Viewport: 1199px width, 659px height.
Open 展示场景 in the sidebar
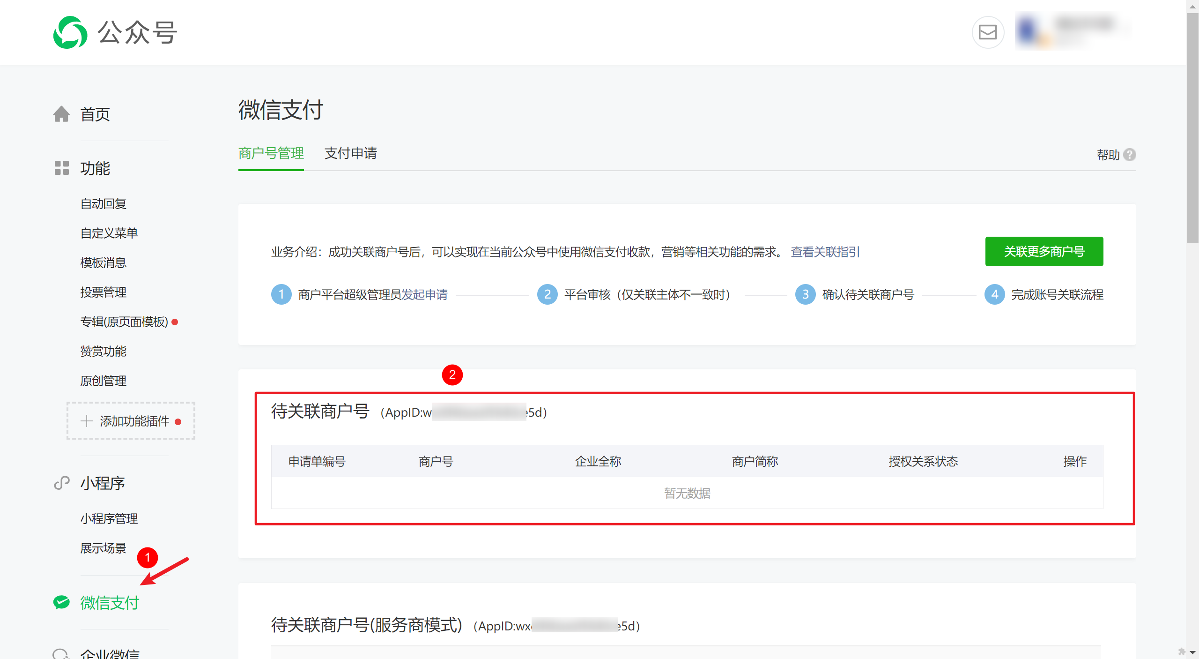coord(104,548)
